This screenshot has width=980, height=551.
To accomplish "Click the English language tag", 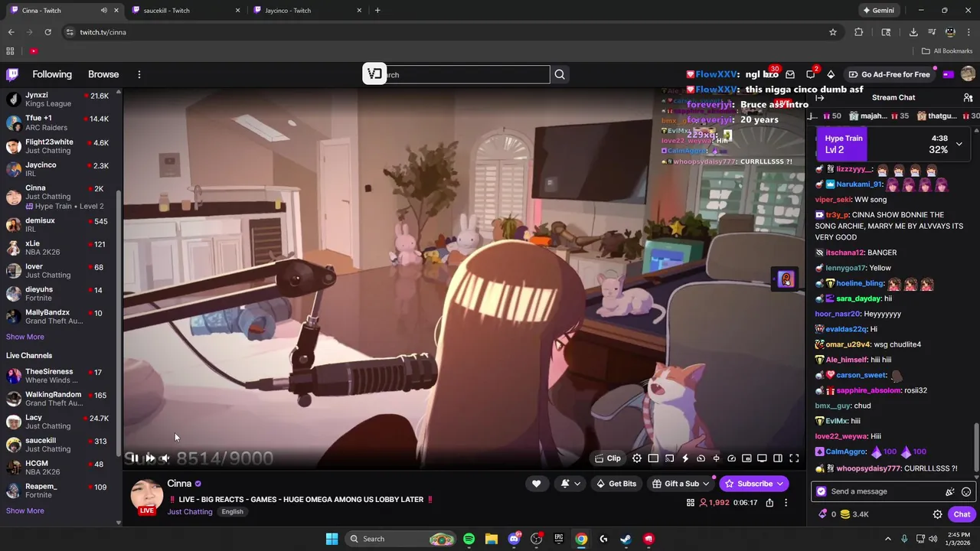I will (232, 512).
